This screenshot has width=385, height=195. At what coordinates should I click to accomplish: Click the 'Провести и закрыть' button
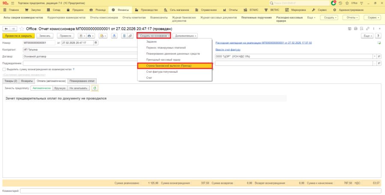(x=19, y=36)
